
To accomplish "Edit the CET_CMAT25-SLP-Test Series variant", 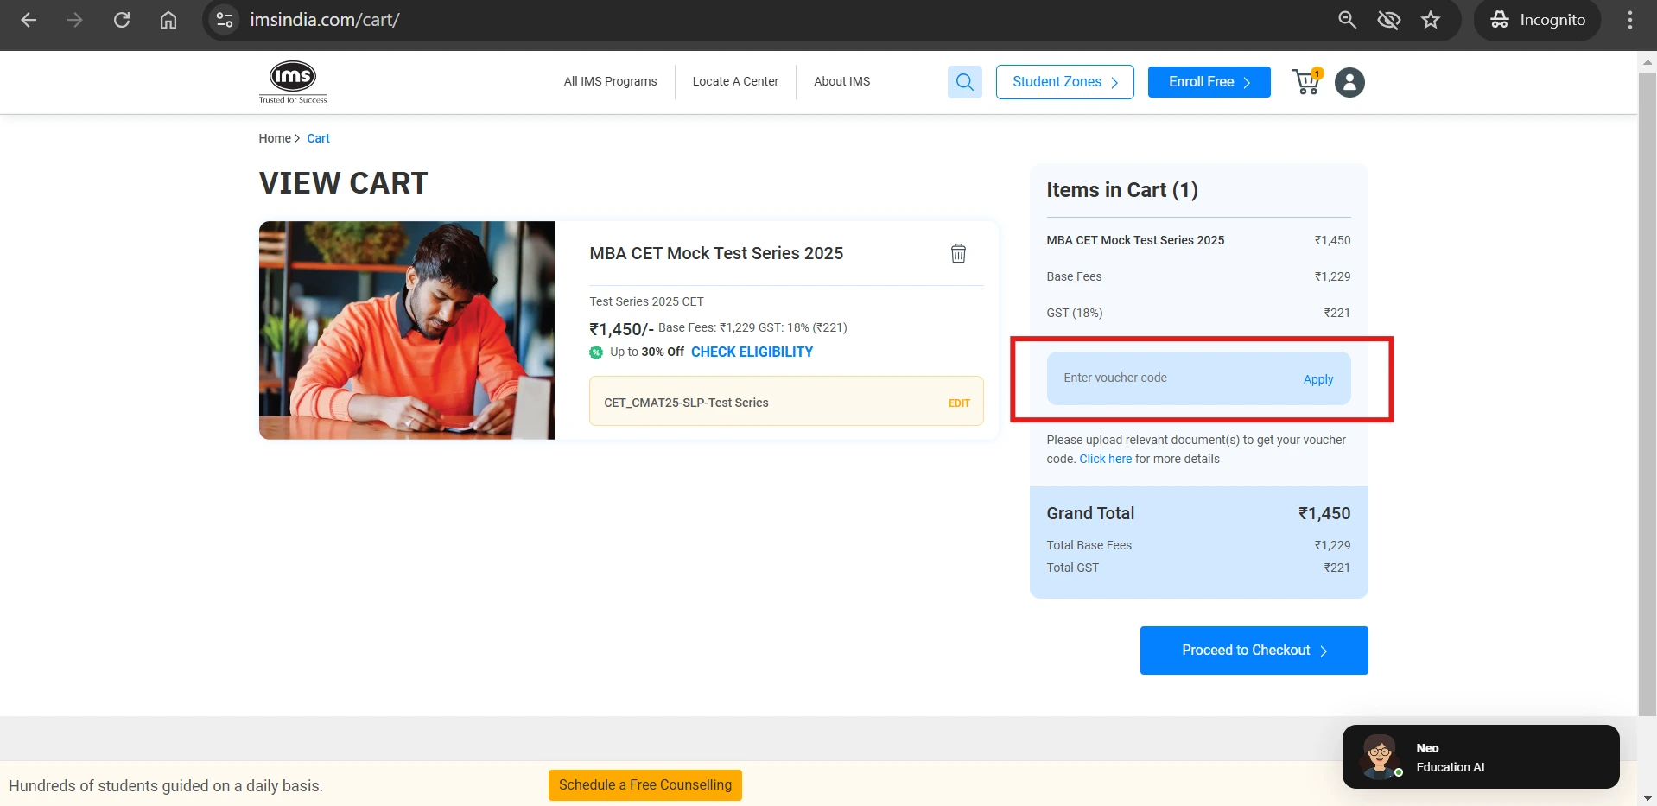I will [x=959, y=403].
